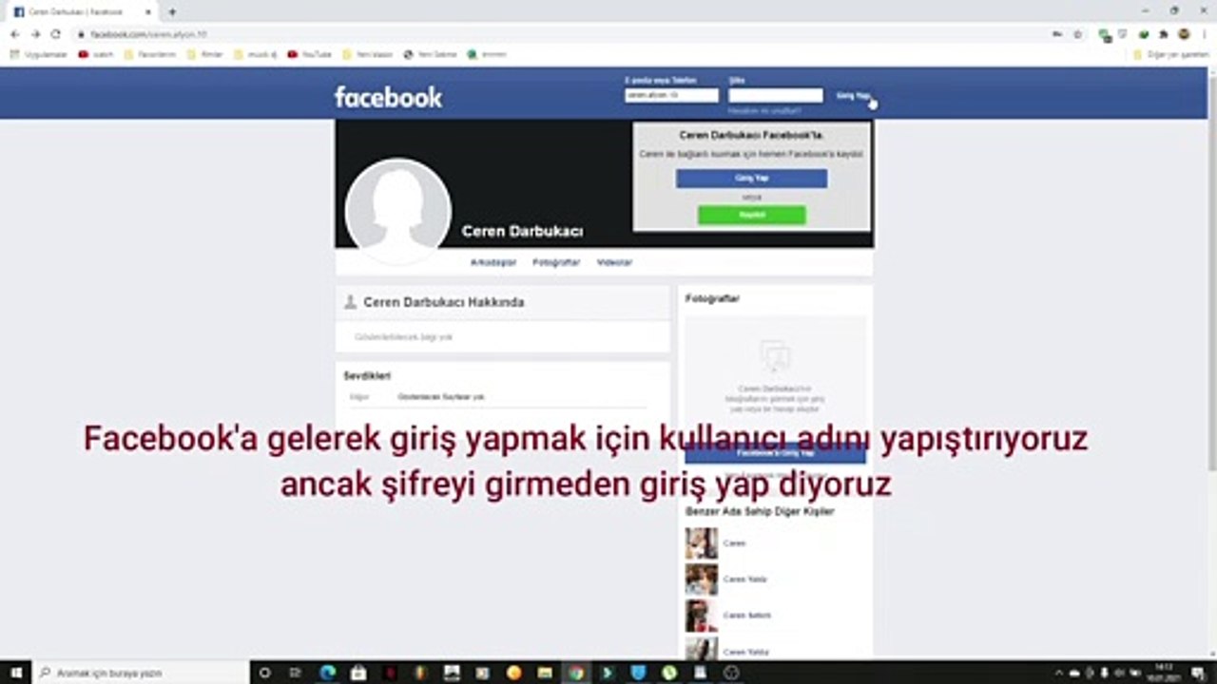Open the Videolar tab on the profile
Screen dimensions: 1217x684
pos(614,262)
